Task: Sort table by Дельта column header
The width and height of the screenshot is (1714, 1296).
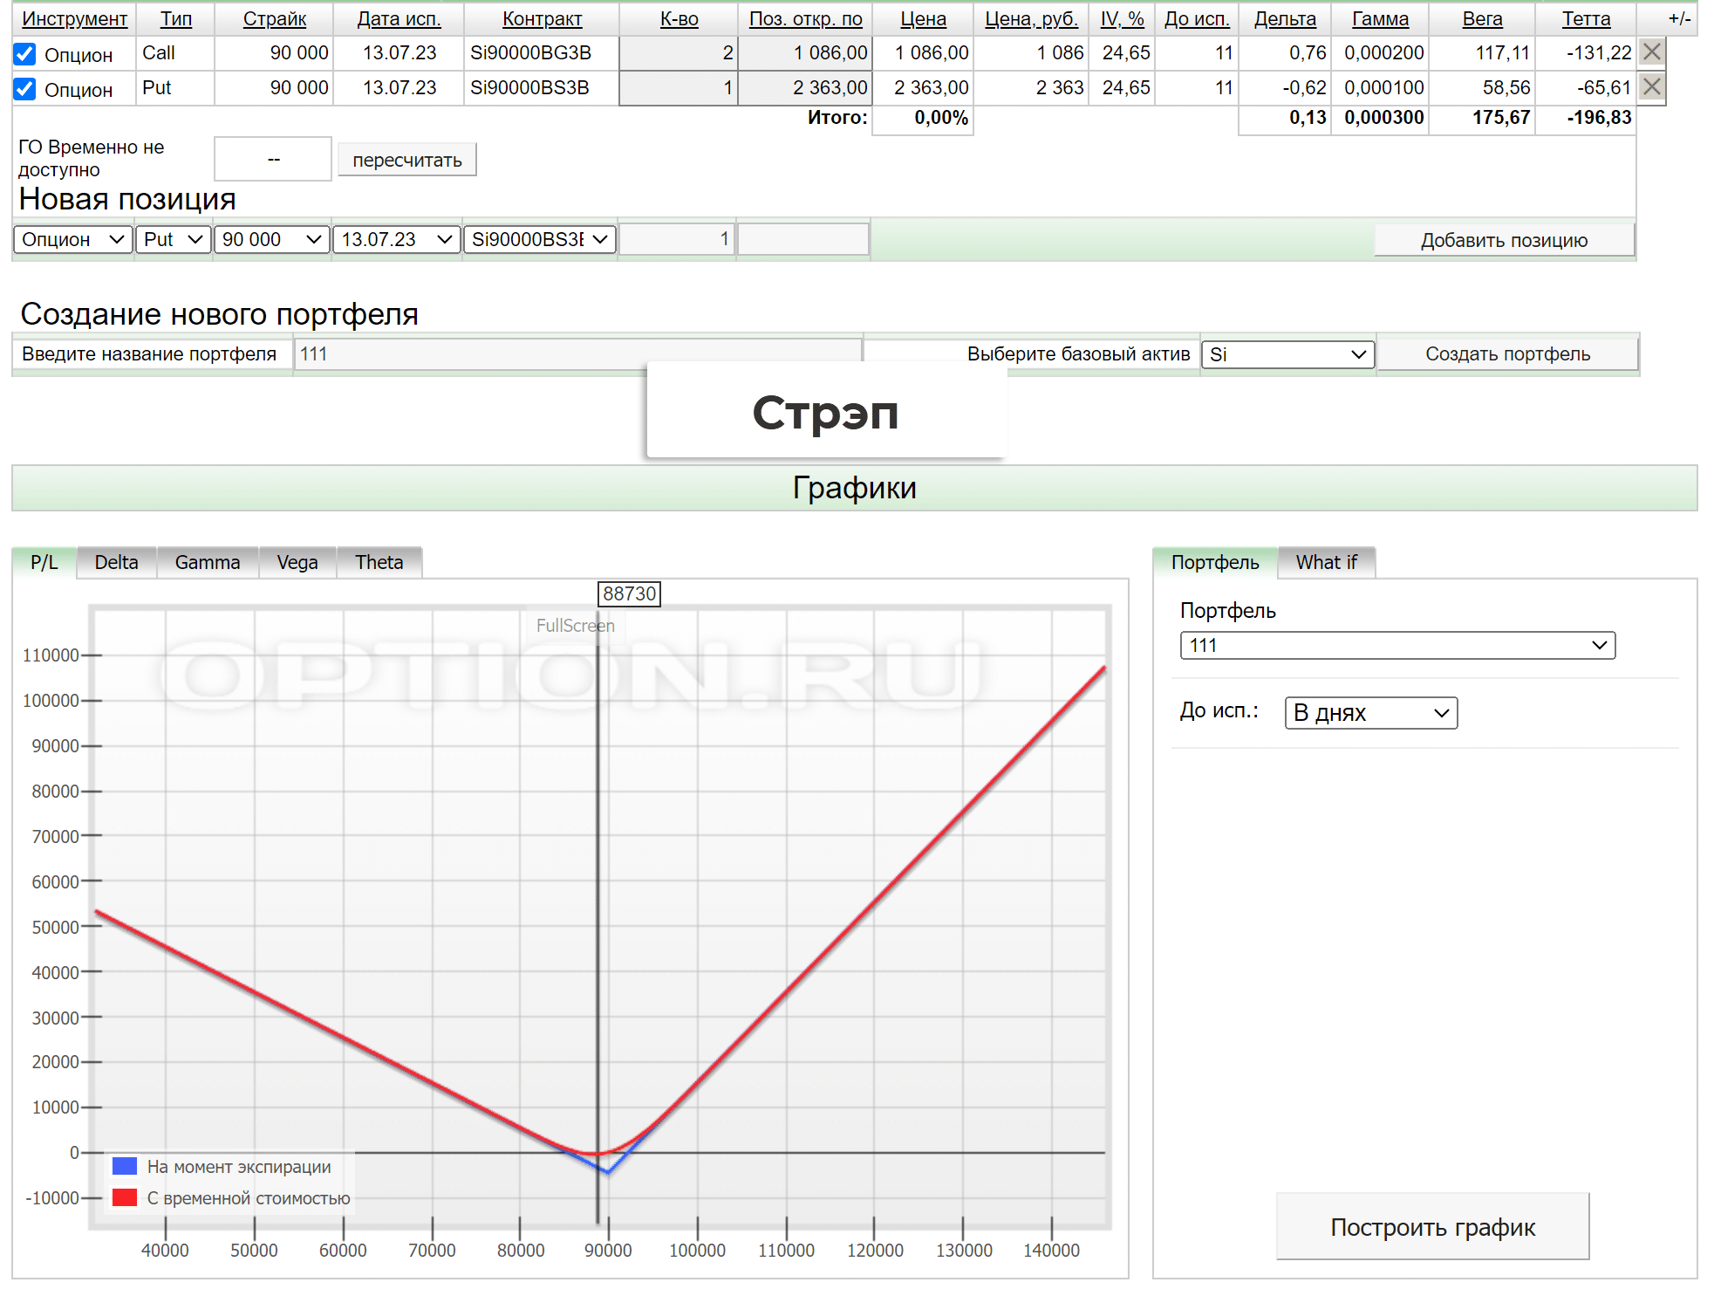Action: (x=1284, y=19)
